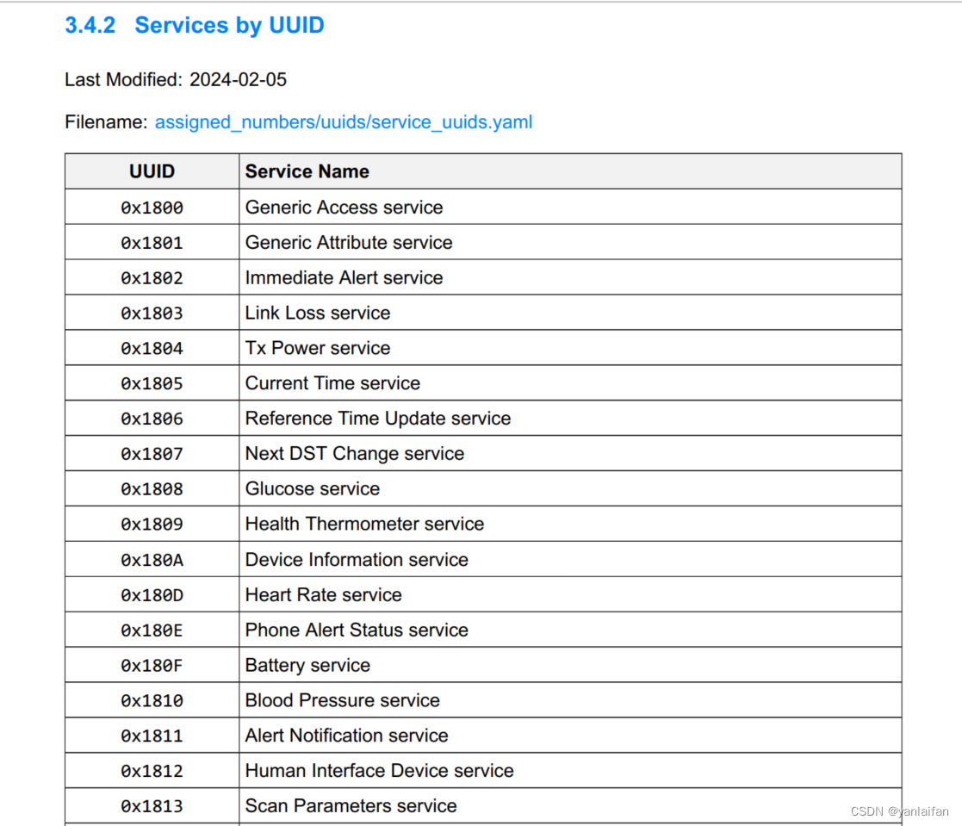
Task: Select UUID 0x1806 Reference Time Update service
Action: 377,418
